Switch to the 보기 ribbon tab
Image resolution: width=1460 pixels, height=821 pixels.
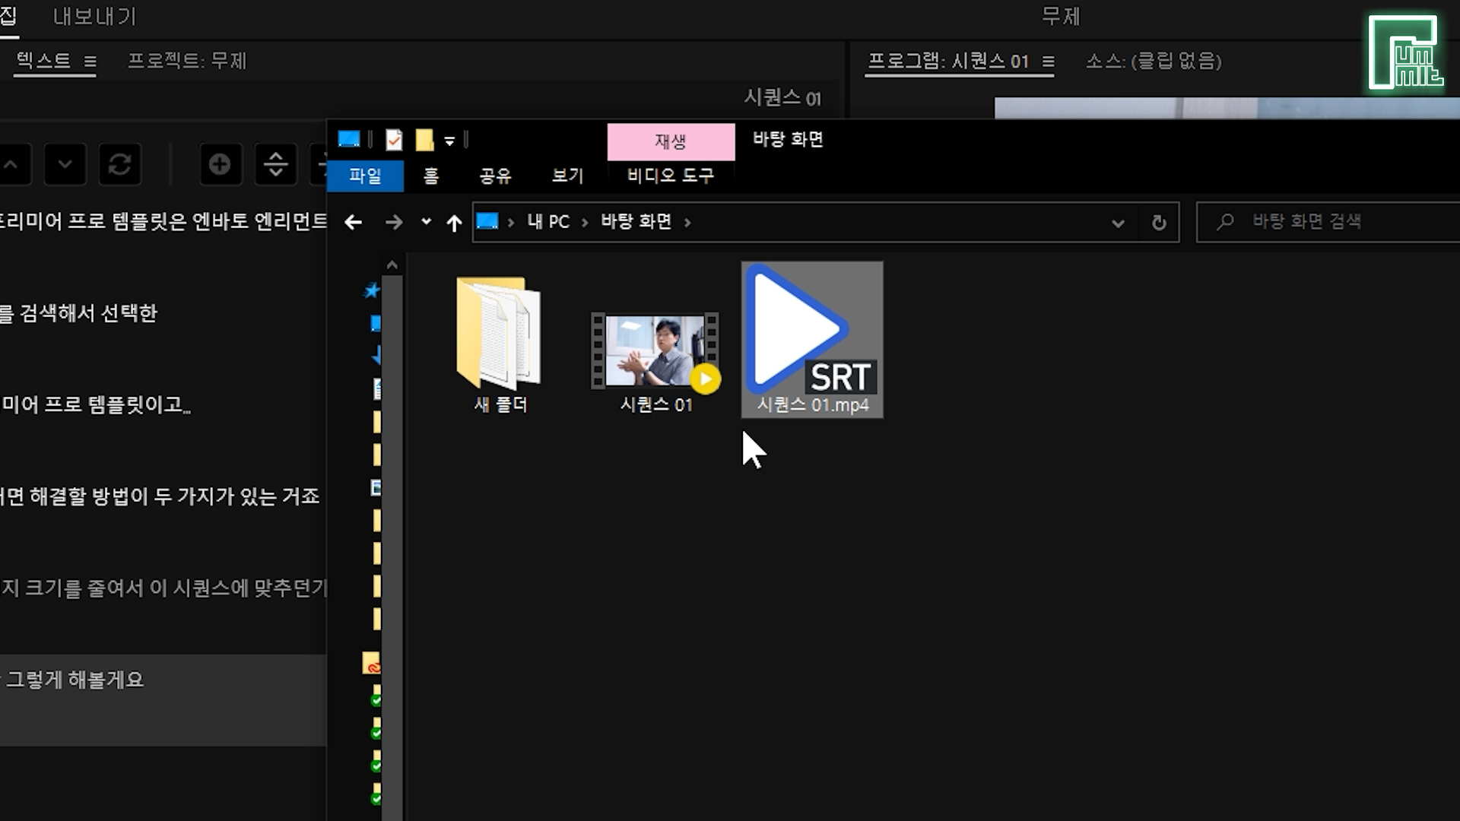(x=567, y=176)
